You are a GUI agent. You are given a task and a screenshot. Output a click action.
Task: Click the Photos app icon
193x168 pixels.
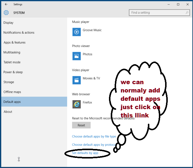pos(77,56)
